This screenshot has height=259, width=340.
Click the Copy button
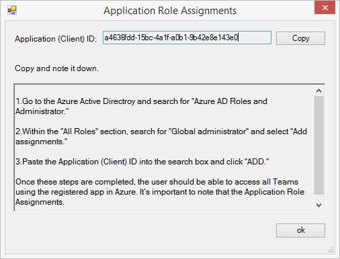point(300,38)
